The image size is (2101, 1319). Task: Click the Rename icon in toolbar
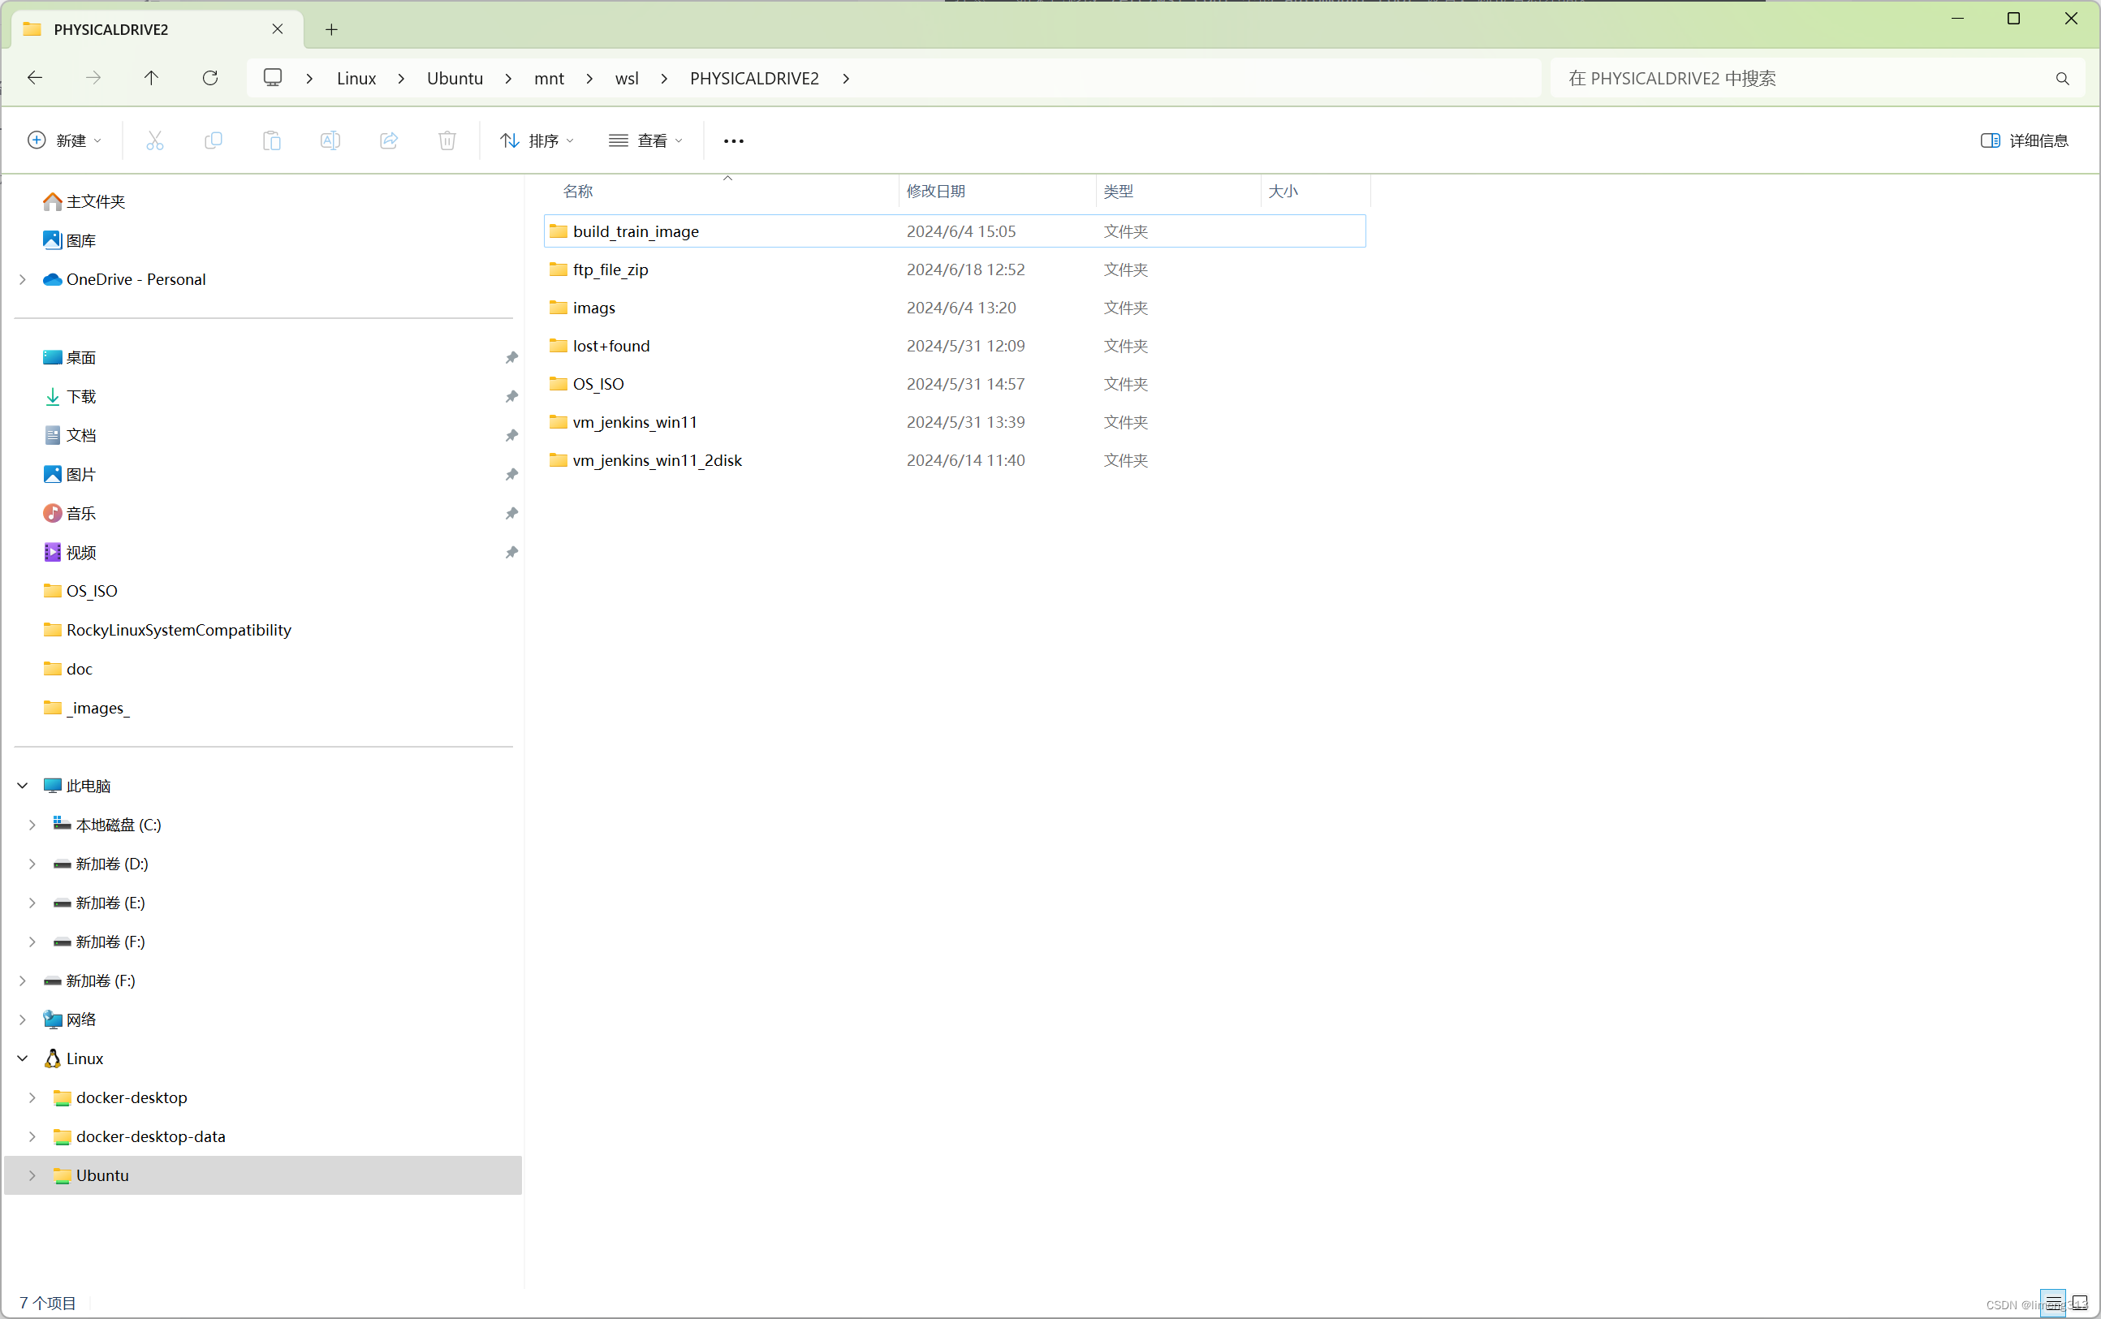pos(330,140)
